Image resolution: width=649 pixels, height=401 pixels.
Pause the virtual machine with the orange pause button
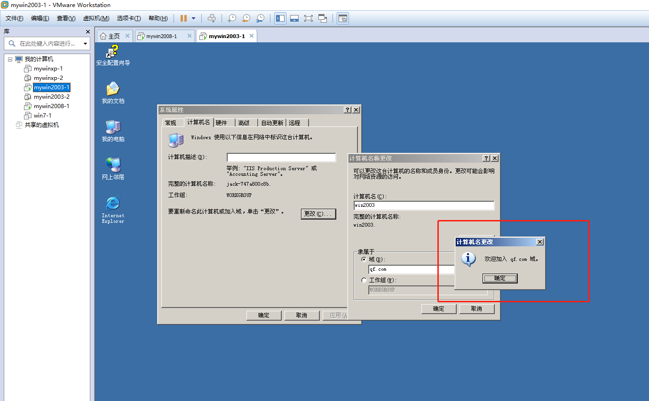click(x=183, y=18)
